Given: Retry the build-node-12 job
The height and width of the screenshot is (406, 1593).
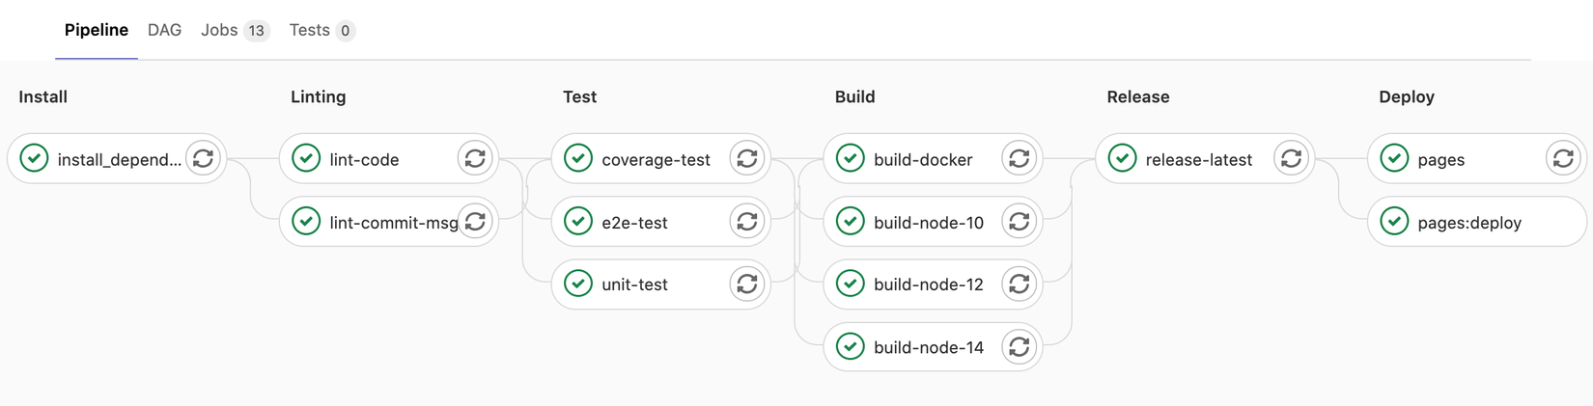Looking at the screenshot, I should tap(1020, 284).
